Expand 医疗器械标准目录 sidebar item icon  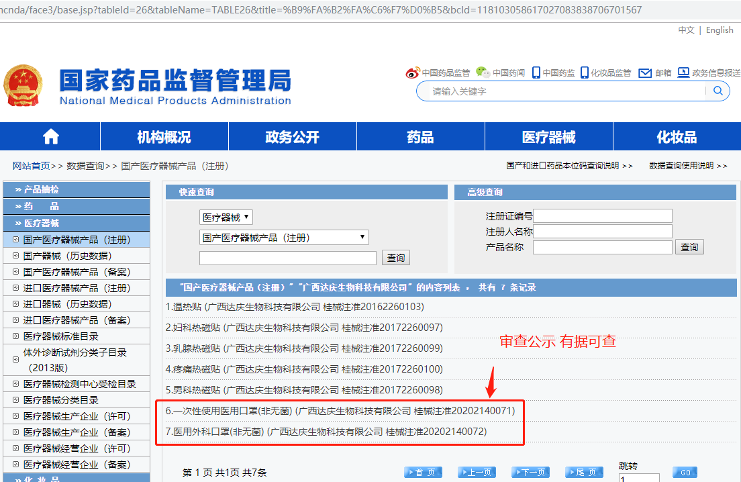tap(15, 336)
